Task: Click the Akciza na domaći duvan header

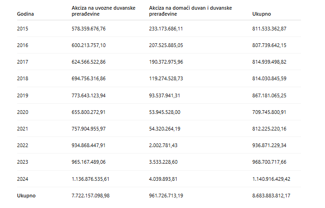Action: pyautogui.click(x=190, y=11)
